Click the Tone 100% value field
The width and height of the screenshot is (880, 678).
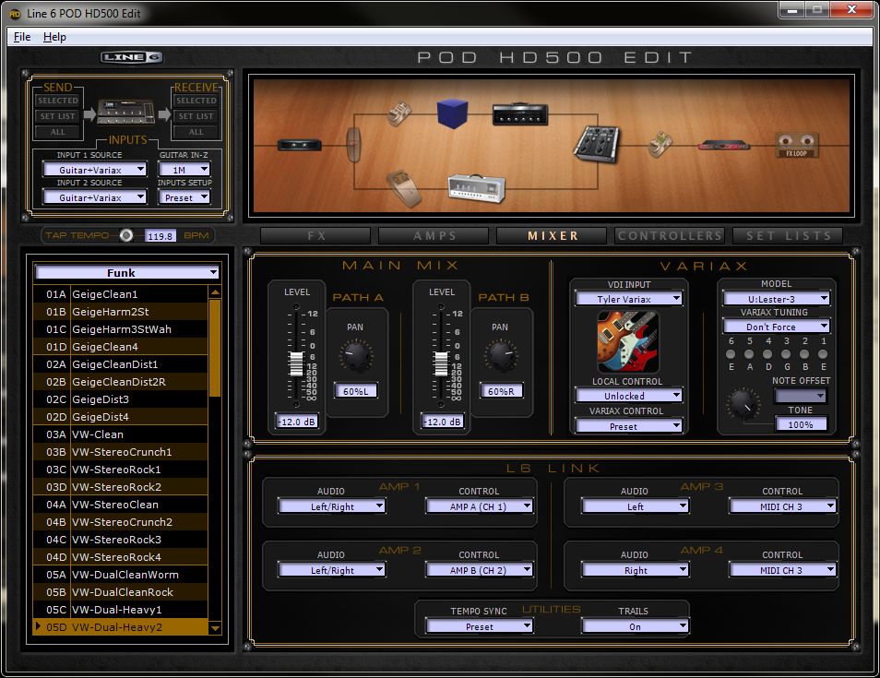(801, 425)
